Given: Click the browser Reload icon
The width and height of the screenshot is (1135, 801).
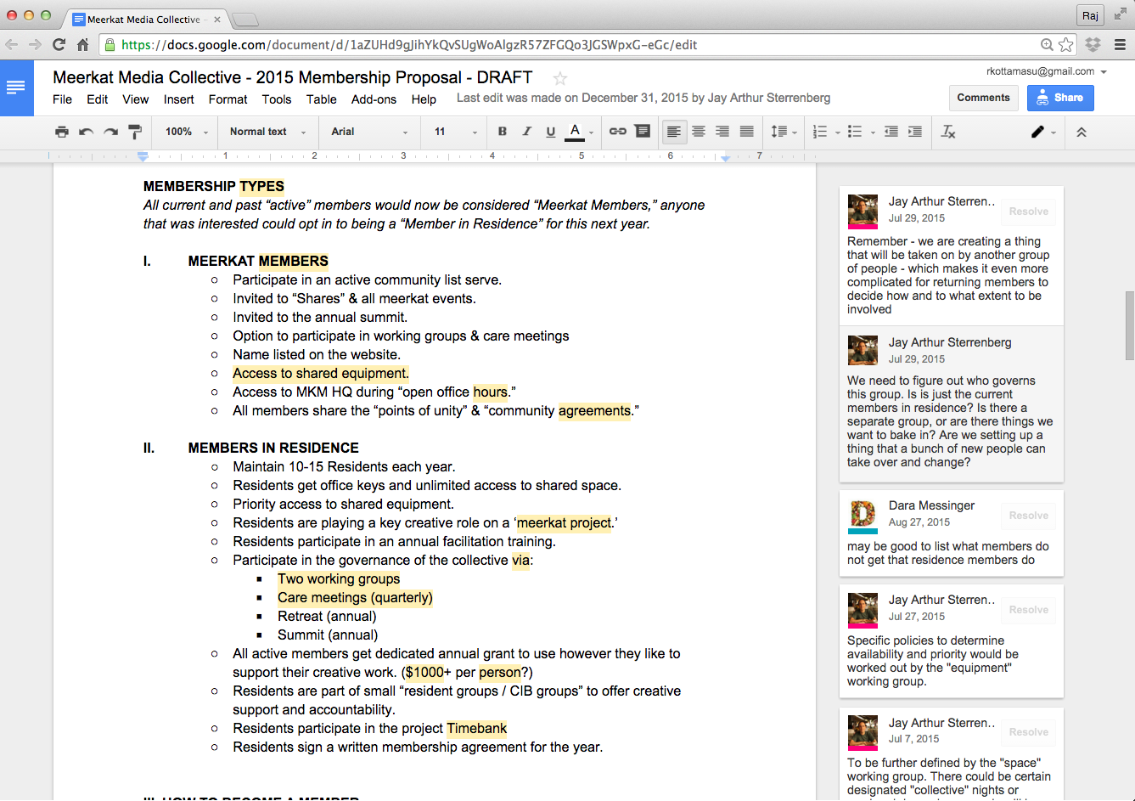Looking at the screenshot, I should [x=59, y=45].
